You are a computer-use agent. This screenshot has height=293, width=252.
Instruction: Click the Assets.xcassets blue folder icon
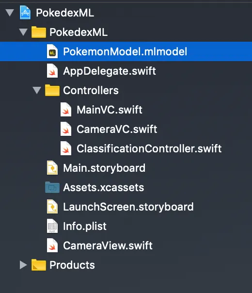(52, 187)
